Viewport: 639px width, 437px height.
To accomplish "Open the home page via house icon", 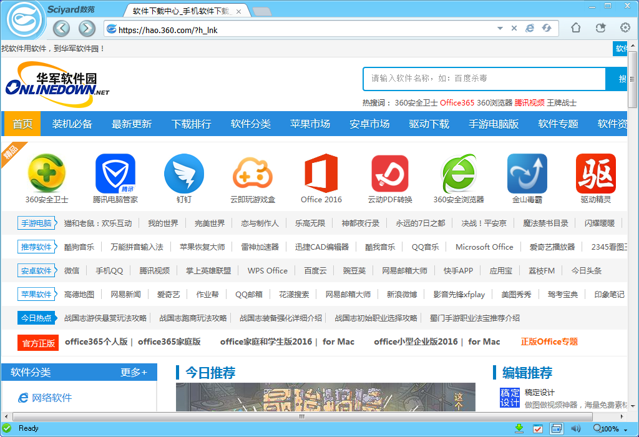I will coord(575,27).
